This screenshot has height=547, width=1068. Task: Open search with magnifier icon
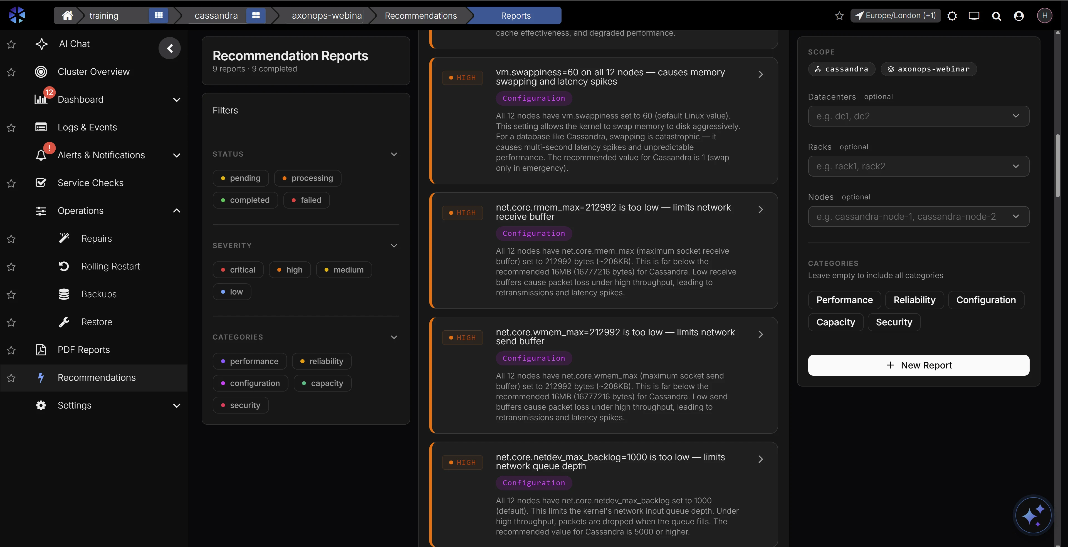point(996,16)
